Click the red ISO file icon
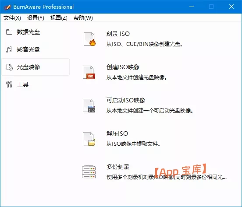The height and width of the screenshot is (207, 242). (x=89, y=72)
